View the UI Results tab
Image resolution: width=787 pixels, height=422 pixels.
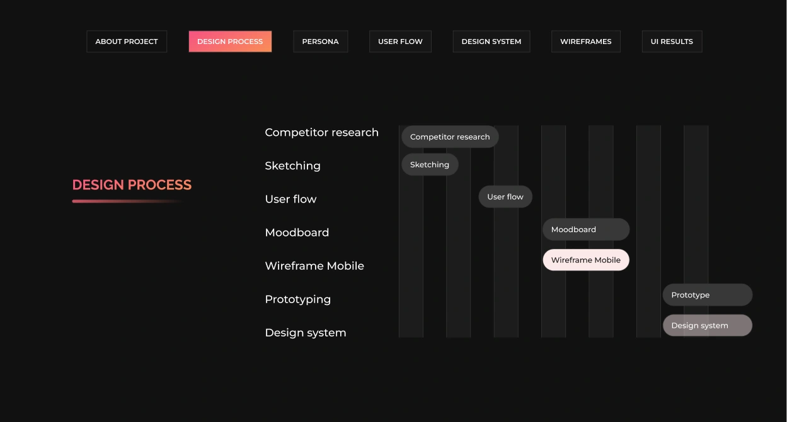tap(672, 42)
